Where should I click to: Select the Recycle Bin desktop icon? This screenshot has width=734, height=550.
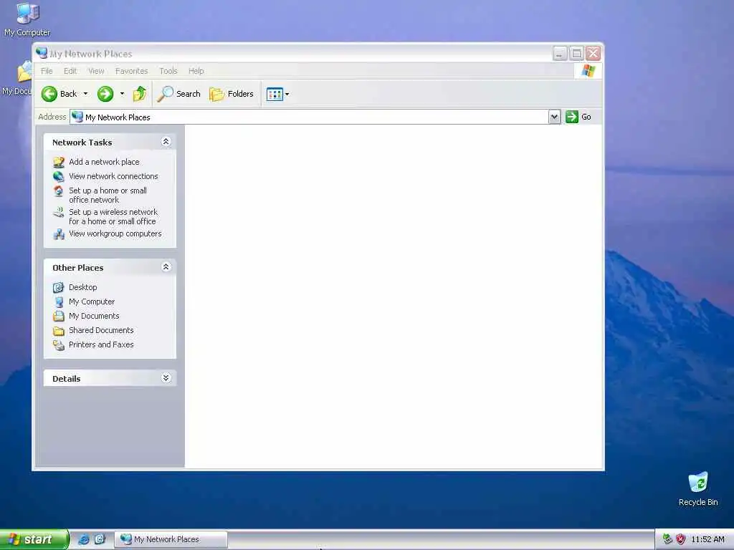click(x=698, y=488)
